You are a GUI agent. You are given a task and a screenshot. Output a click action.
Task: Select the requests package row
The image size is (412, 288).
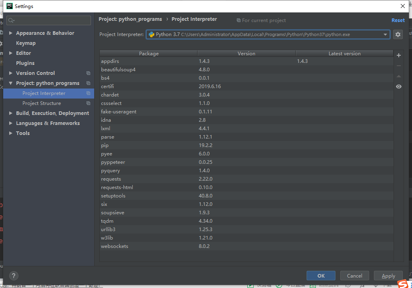[246, 179]
